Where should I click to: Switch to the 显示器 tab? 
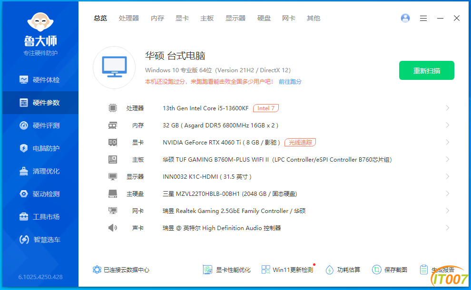click(235, 19)
